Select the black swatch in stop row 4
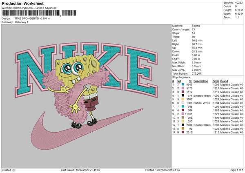245x173 pixels. coord(183,95)
